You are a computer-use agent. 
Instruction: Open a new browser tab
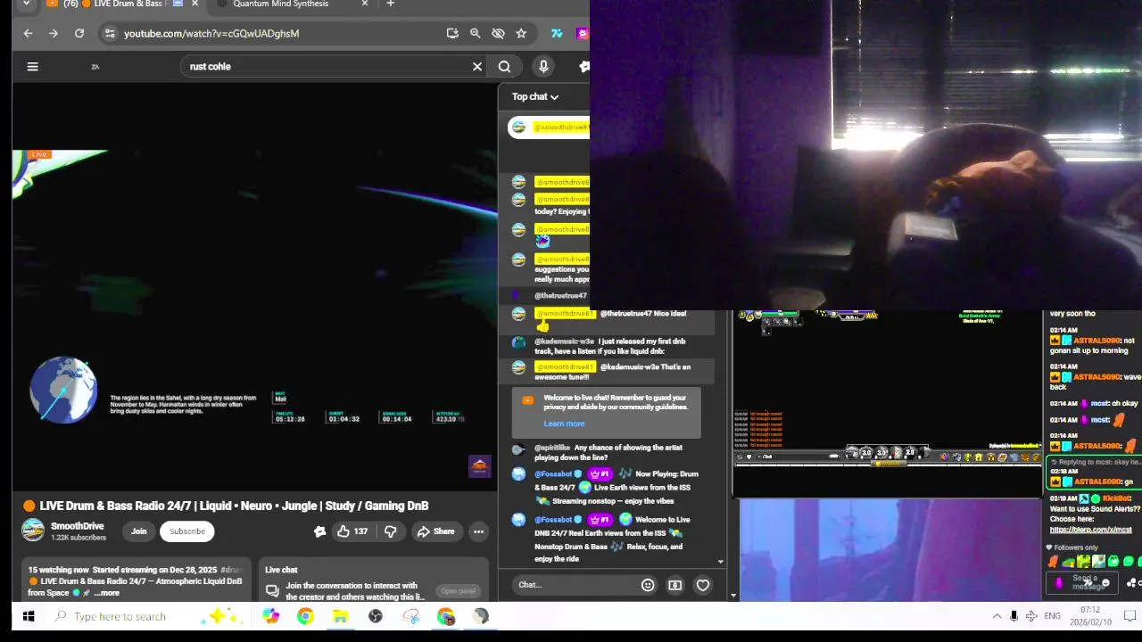390,4
